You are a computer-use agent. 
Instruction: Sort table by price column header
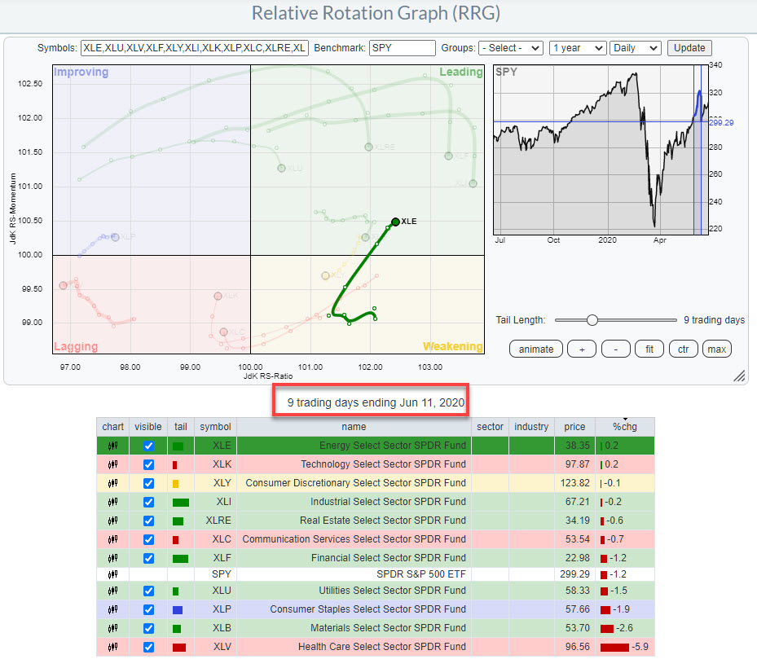tap(574, 427)
